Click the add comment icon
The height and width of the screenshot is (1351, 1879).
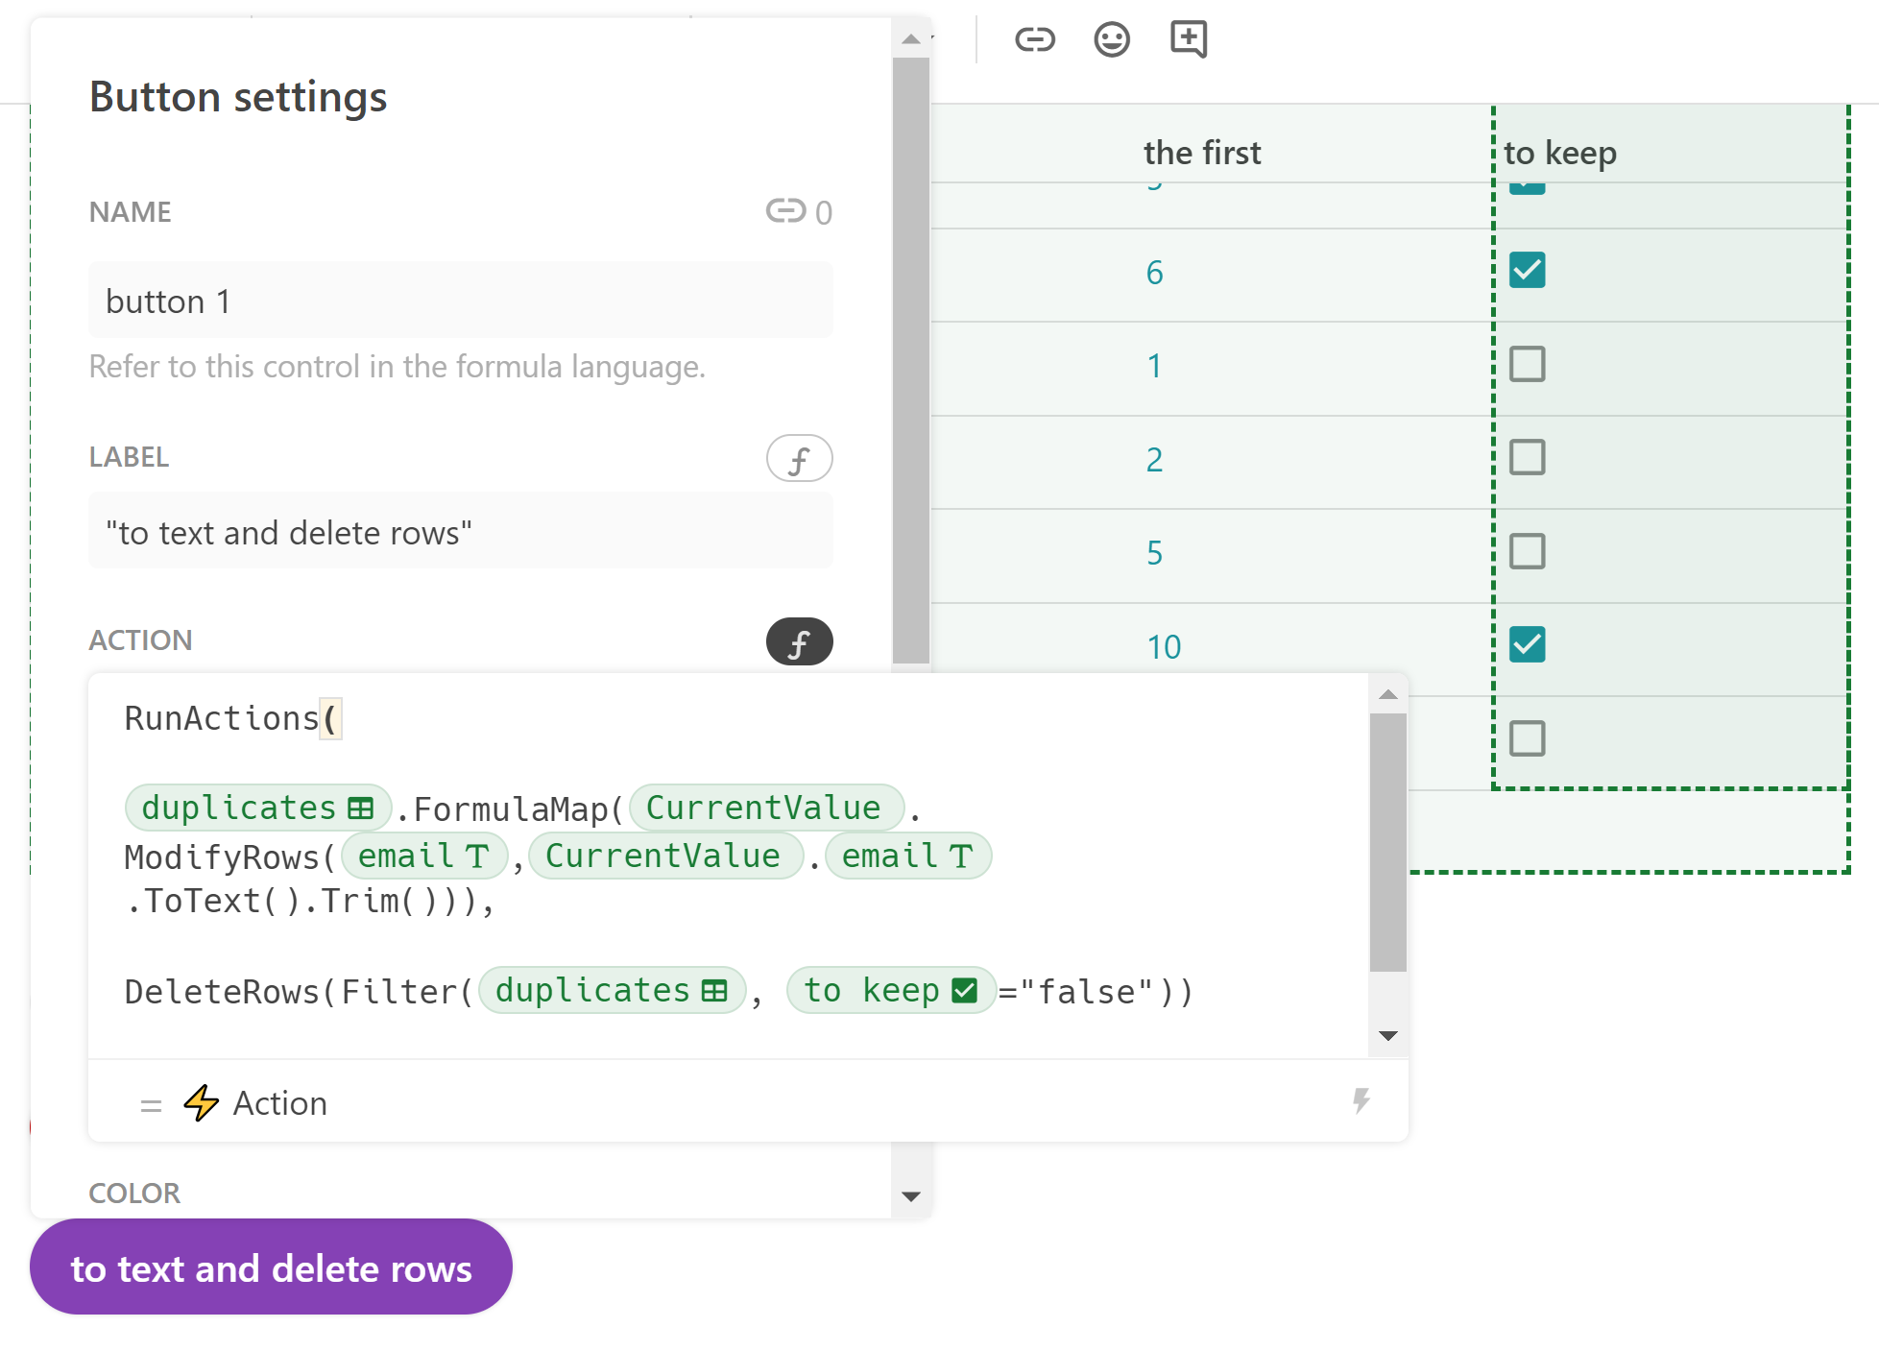pyautogui.click(x=1188, y=39)
